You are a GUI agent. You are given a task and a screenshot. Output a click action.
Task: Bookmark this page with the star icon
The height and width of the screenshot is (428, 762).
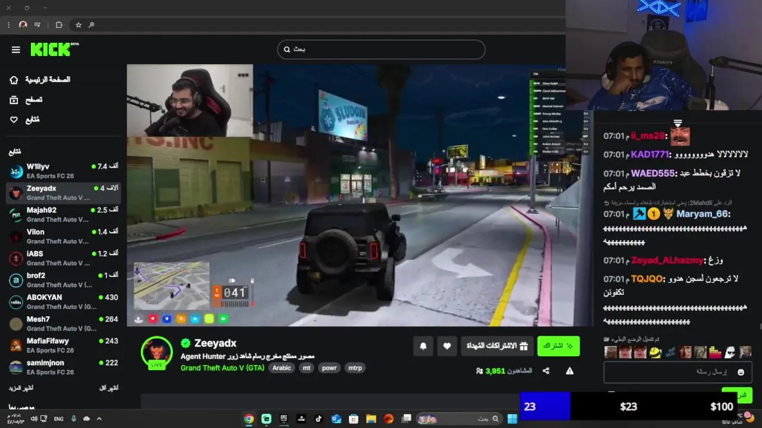(78, 25)
